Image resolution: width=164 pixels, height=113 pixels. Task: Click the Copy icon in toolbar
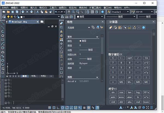42,12
